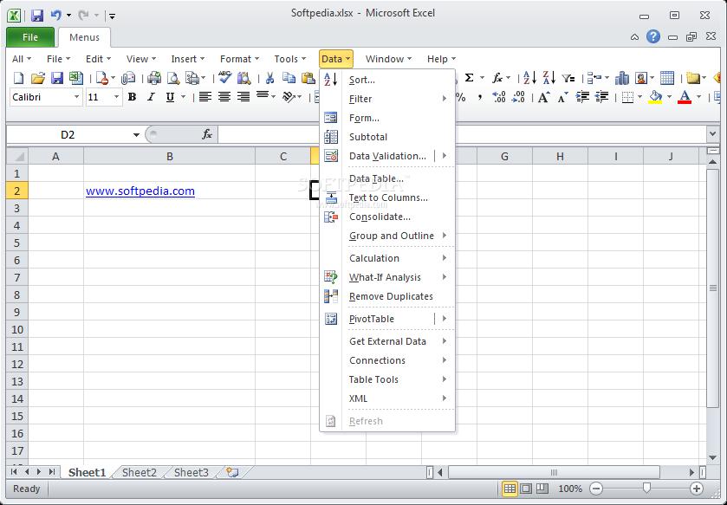The width and height of the screenshot is (727, 505).
Task: Click Increase Decimal icon
Action: coord(499,97)
